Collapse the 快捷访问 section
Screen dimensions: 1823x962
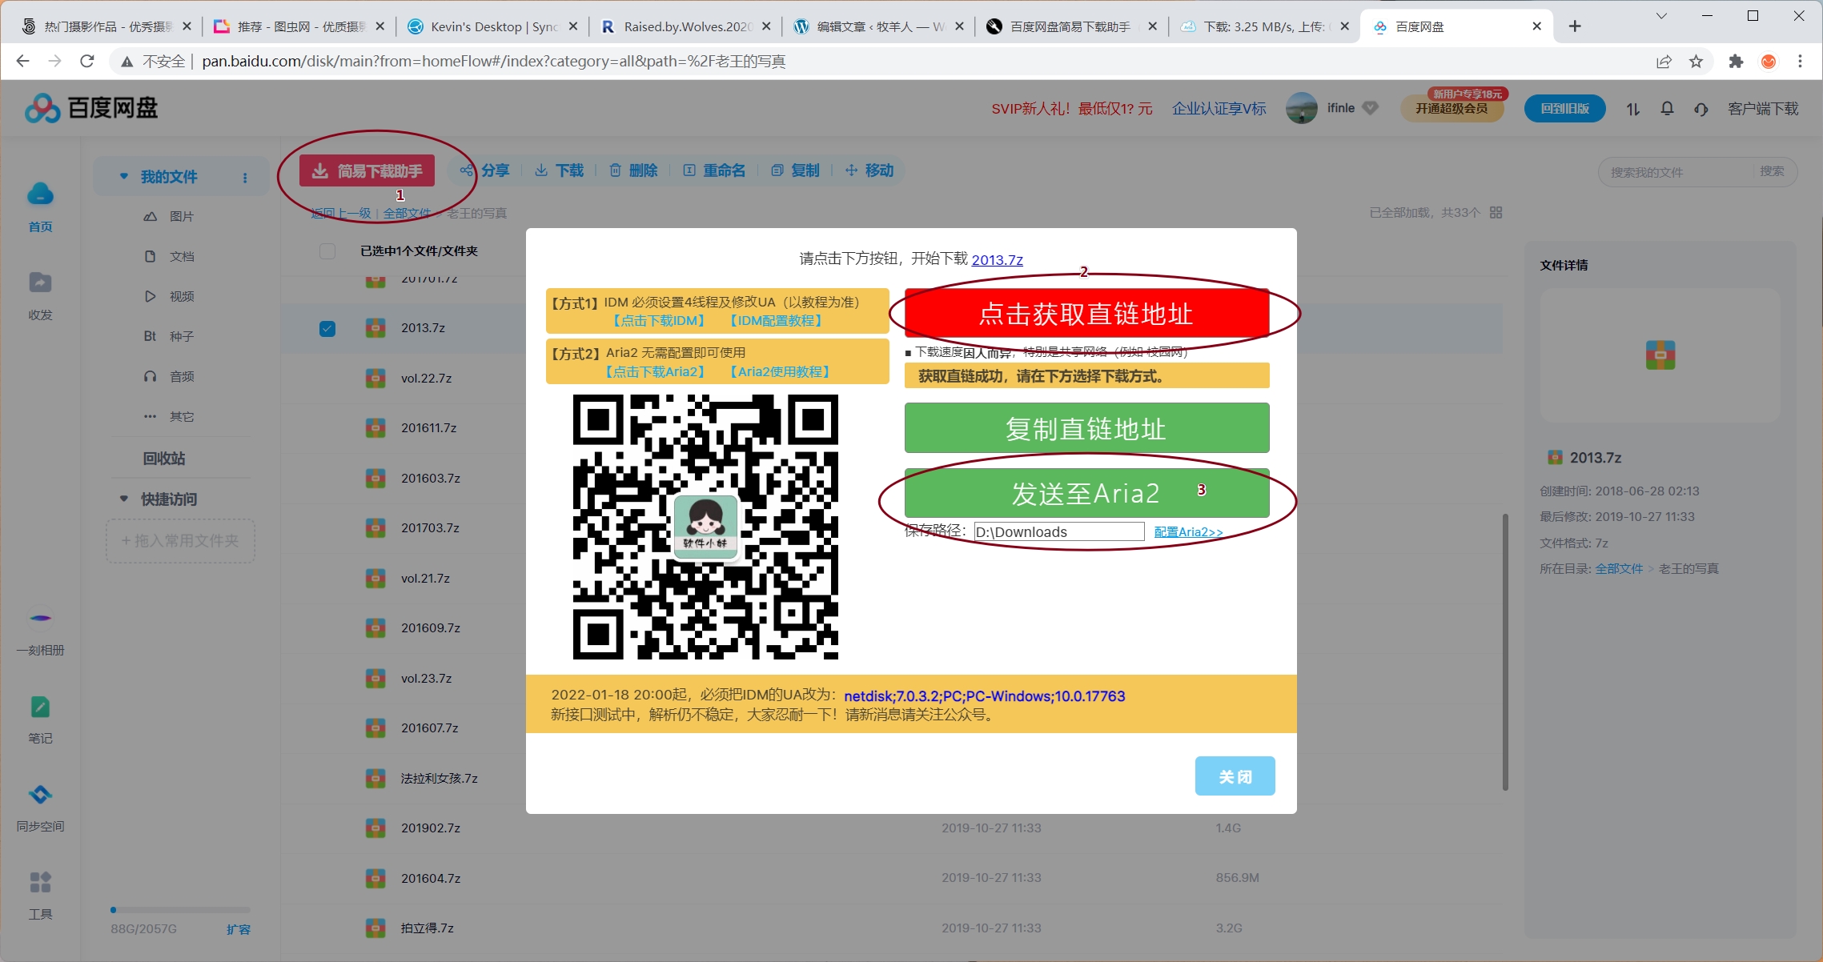point(124,499)
